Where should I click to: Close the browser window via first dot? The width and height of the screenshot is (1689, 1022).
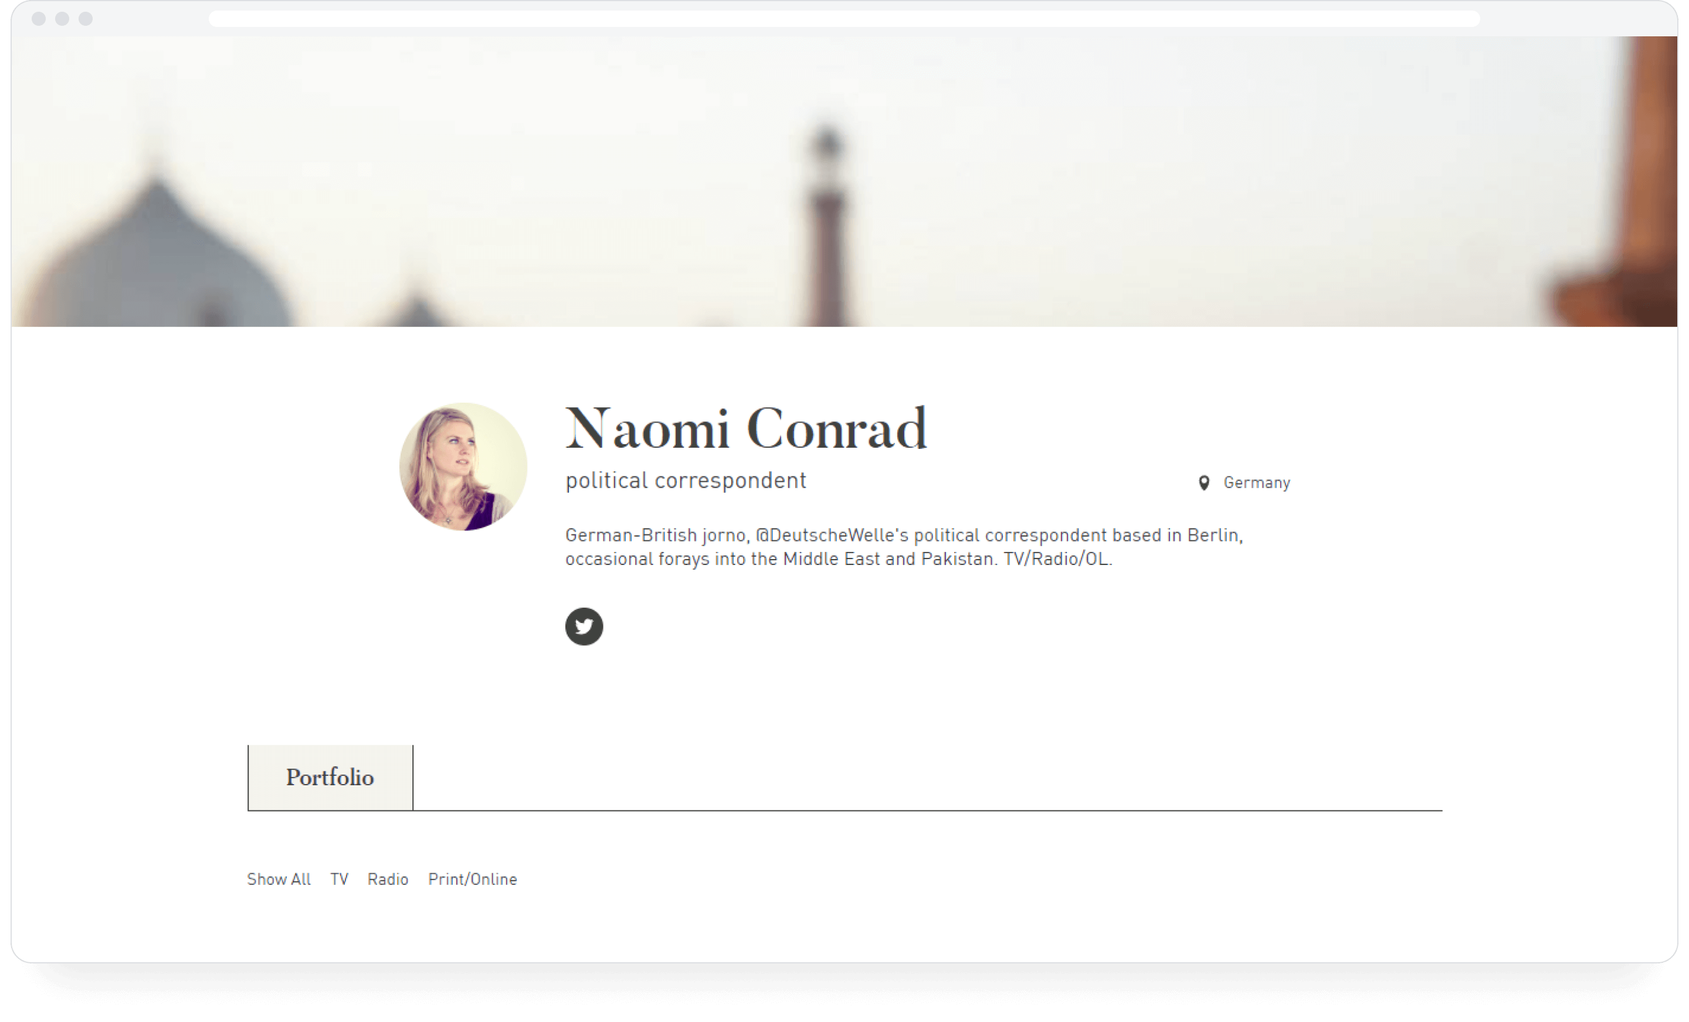39,19
